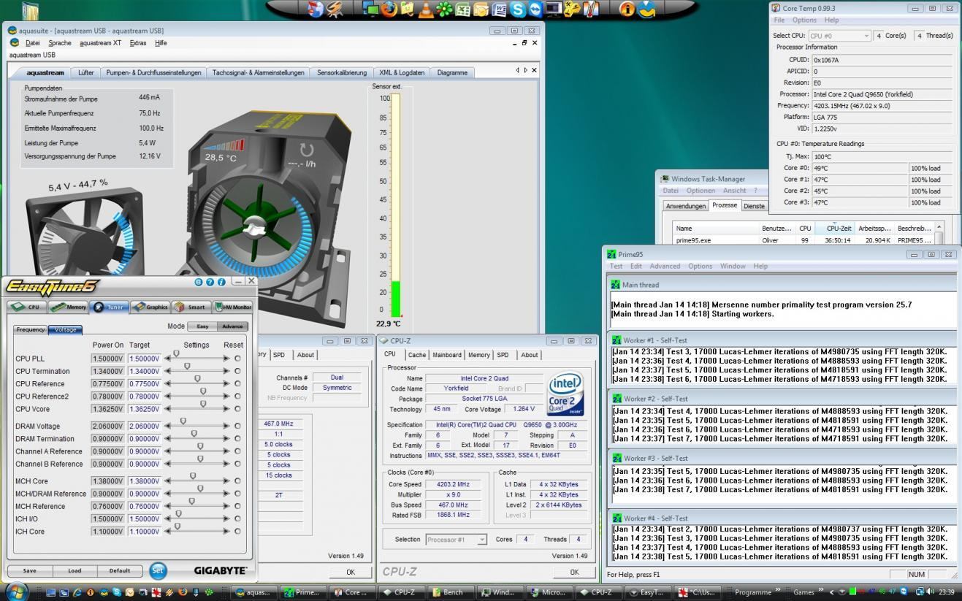
Task: Move the DRAM Voltage slider handle
Action: pos(183,421)
